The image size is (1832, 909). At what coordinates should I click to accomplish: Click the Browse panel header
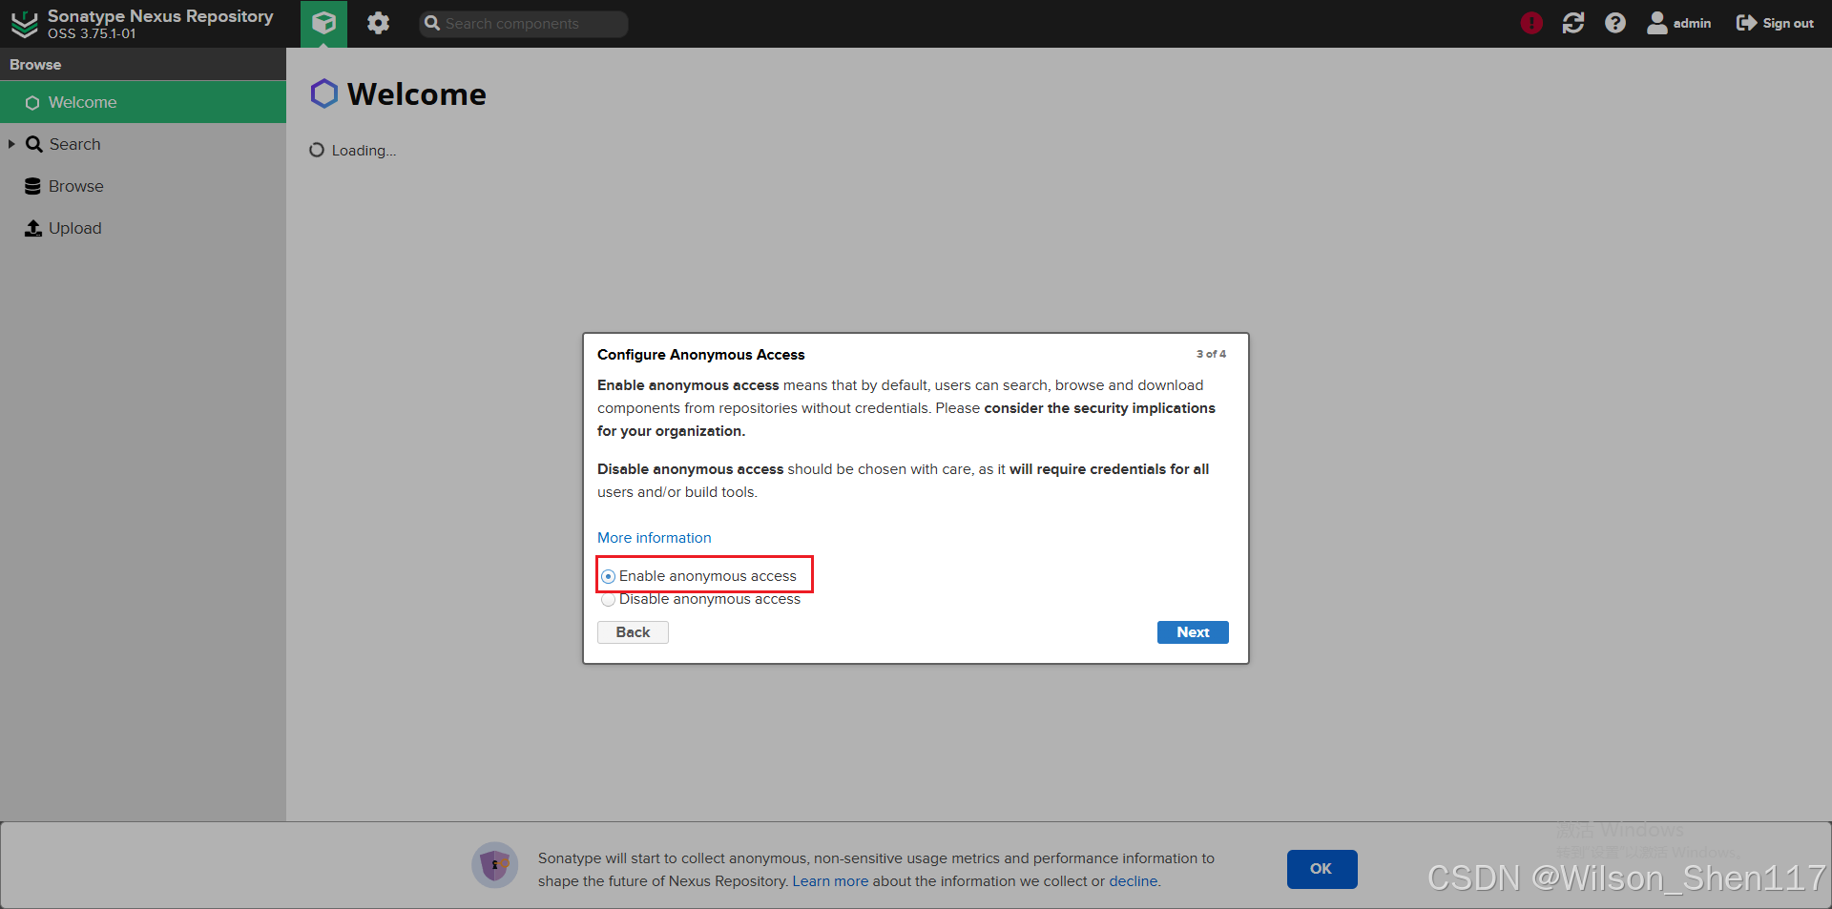tap(143, 64)
